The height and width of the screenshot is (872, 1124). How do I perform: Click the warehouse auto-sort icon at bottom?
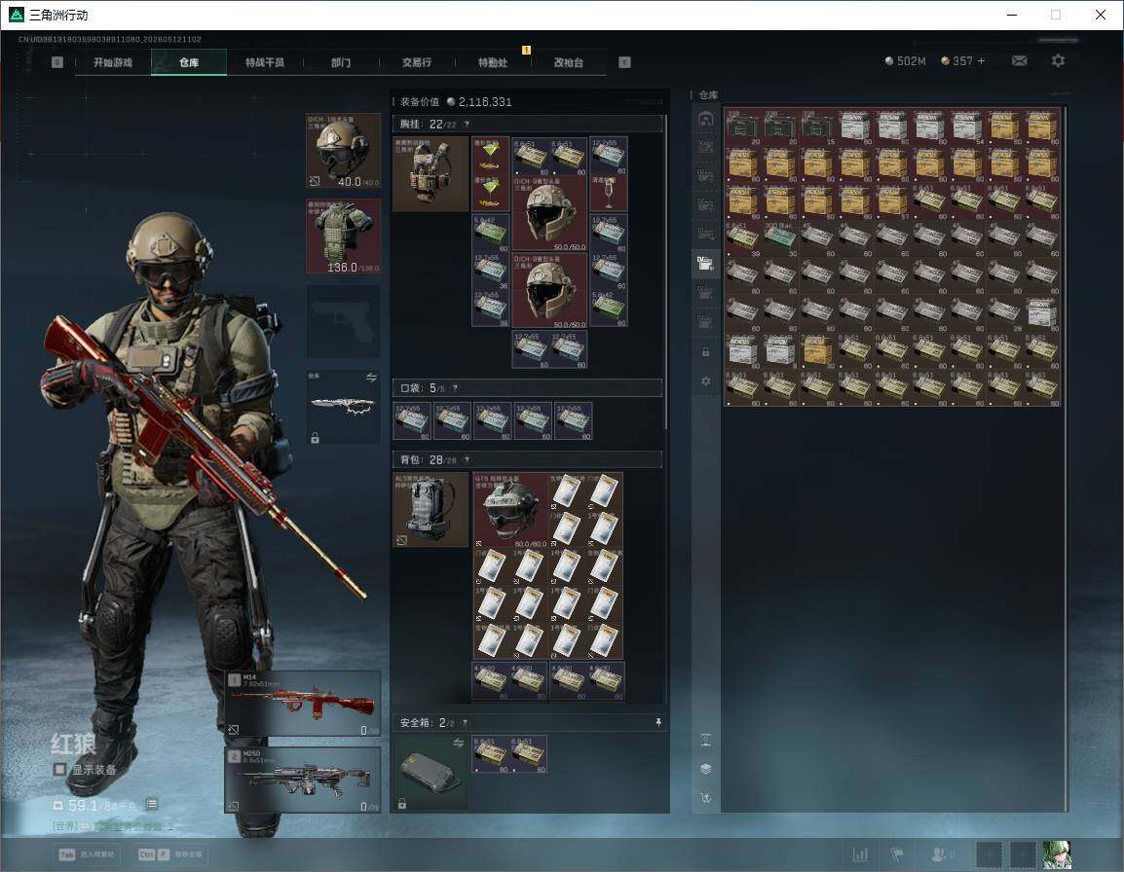[705, 797]
